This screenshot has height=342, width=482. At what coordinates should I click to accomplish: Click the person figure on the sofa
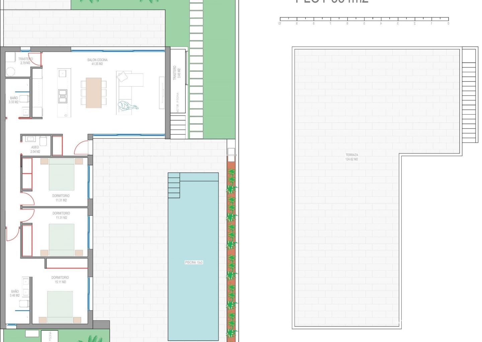pyautogui.click(x=127, y=106)
